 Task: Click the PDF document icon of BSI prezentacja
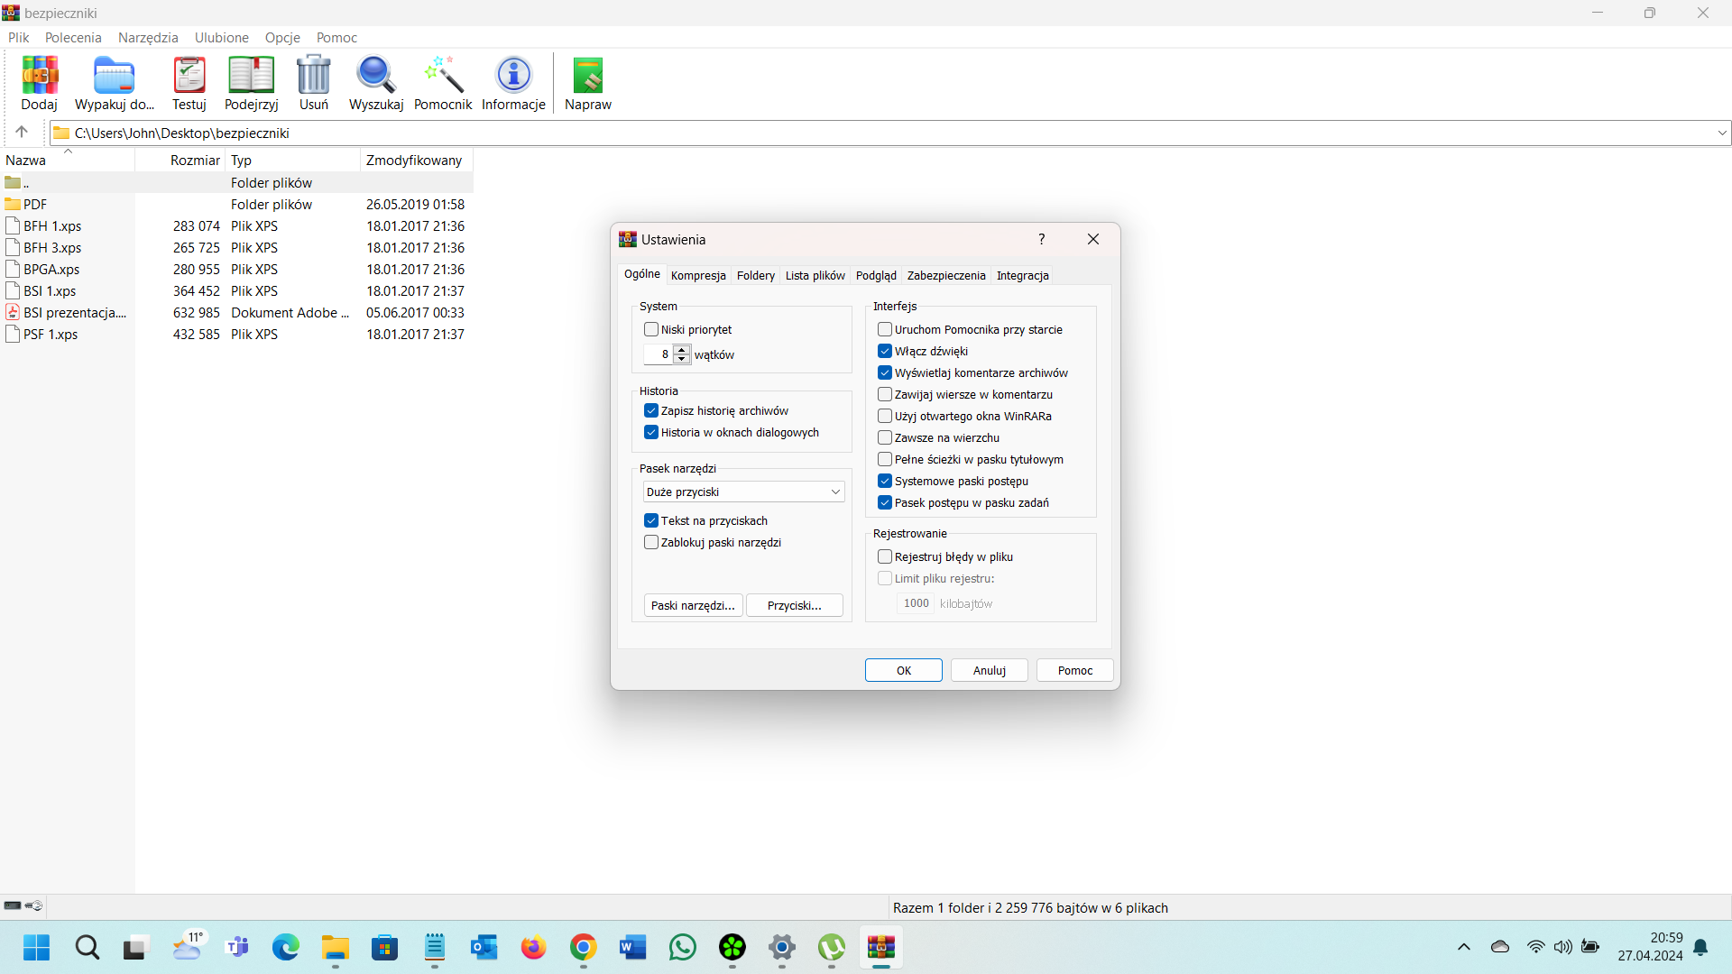13,312
